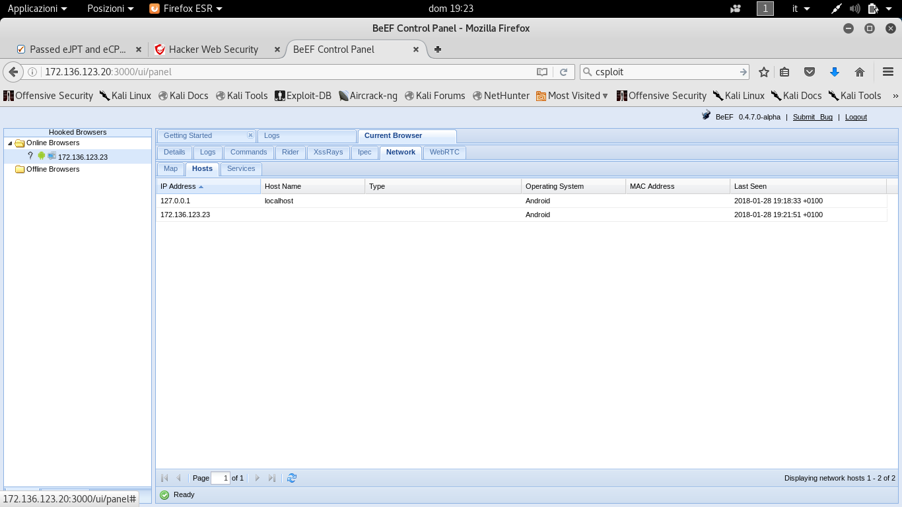The width and height of the screenshot is (902, 507).
Task: Click the Submit Bug link
Action: tap(812, 117)
